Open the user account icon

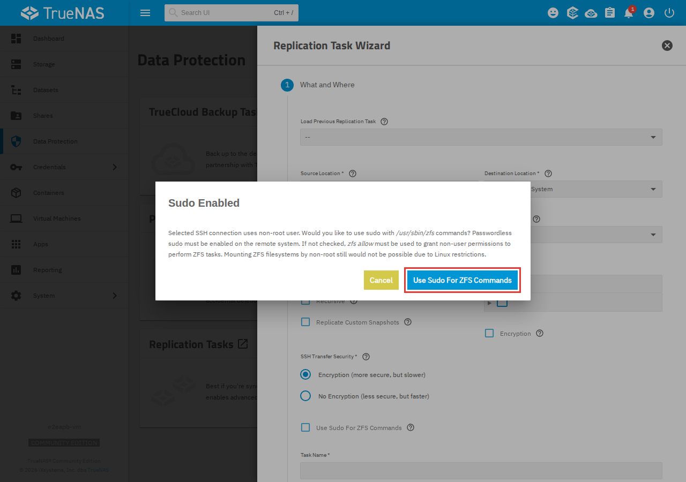point(649,13)
